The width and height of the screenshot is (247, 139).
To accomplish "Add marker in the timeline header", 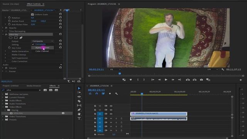I will click(110, 93).
